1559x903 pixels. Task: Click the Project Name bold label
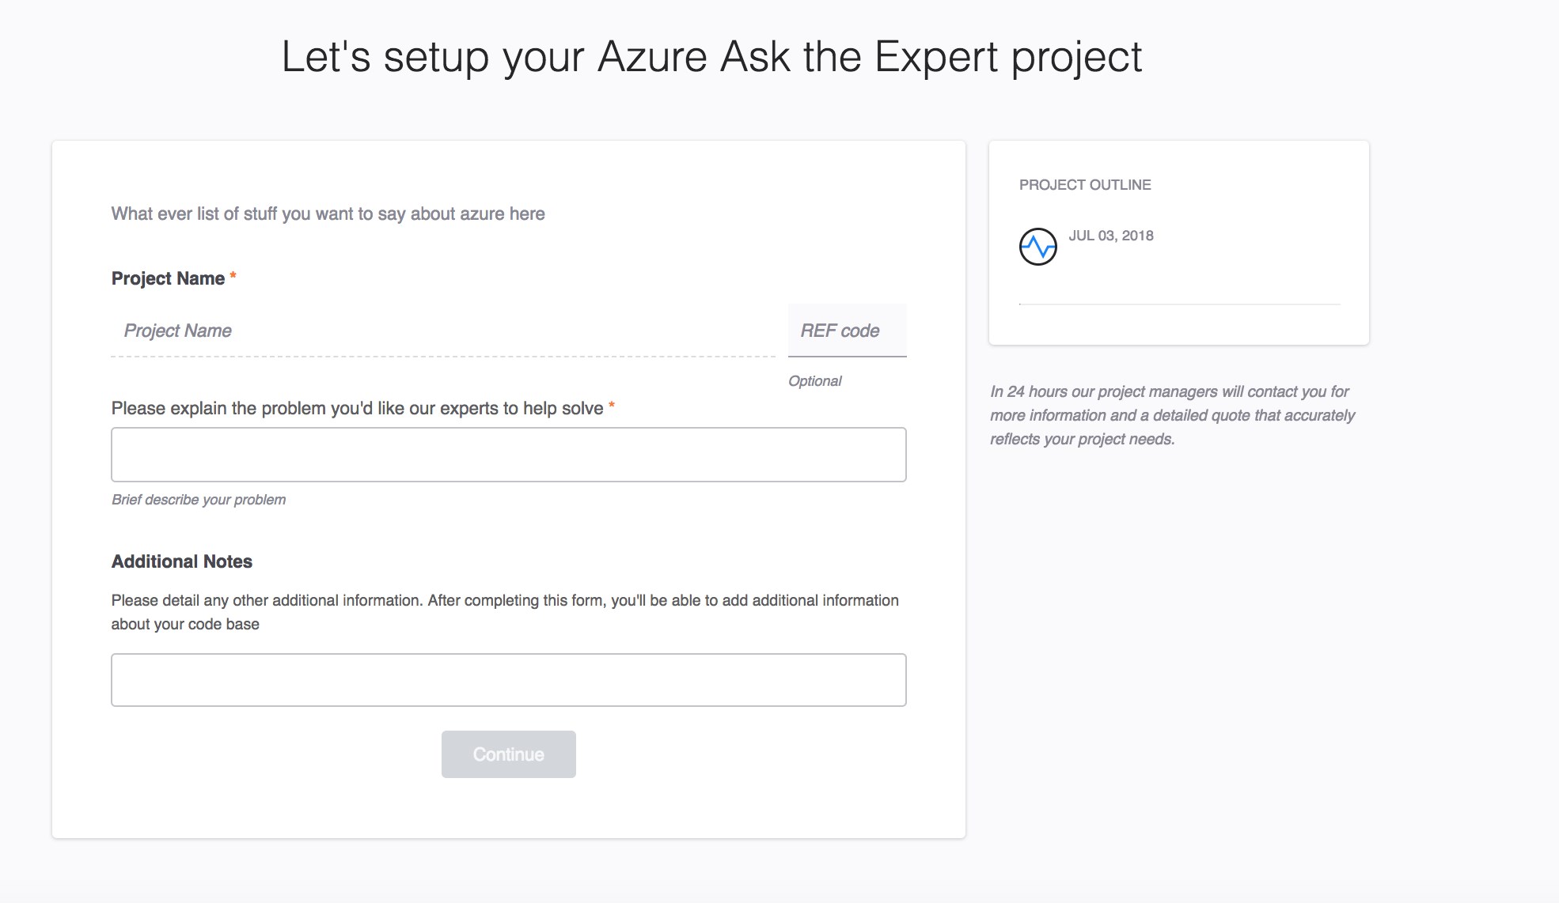coord(168,278)
